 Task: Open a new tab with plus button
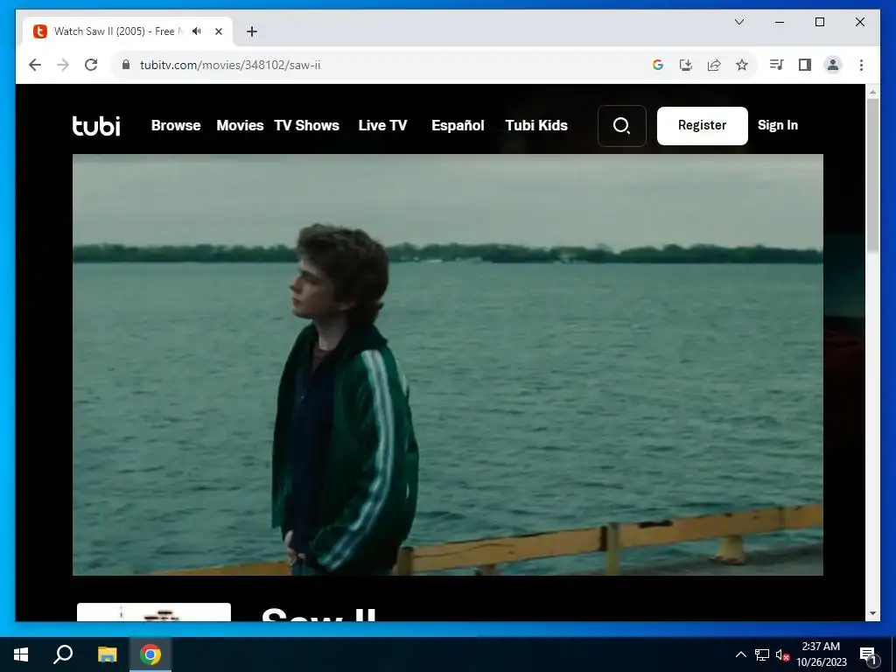pyautogui.click(x=252, y=31)
